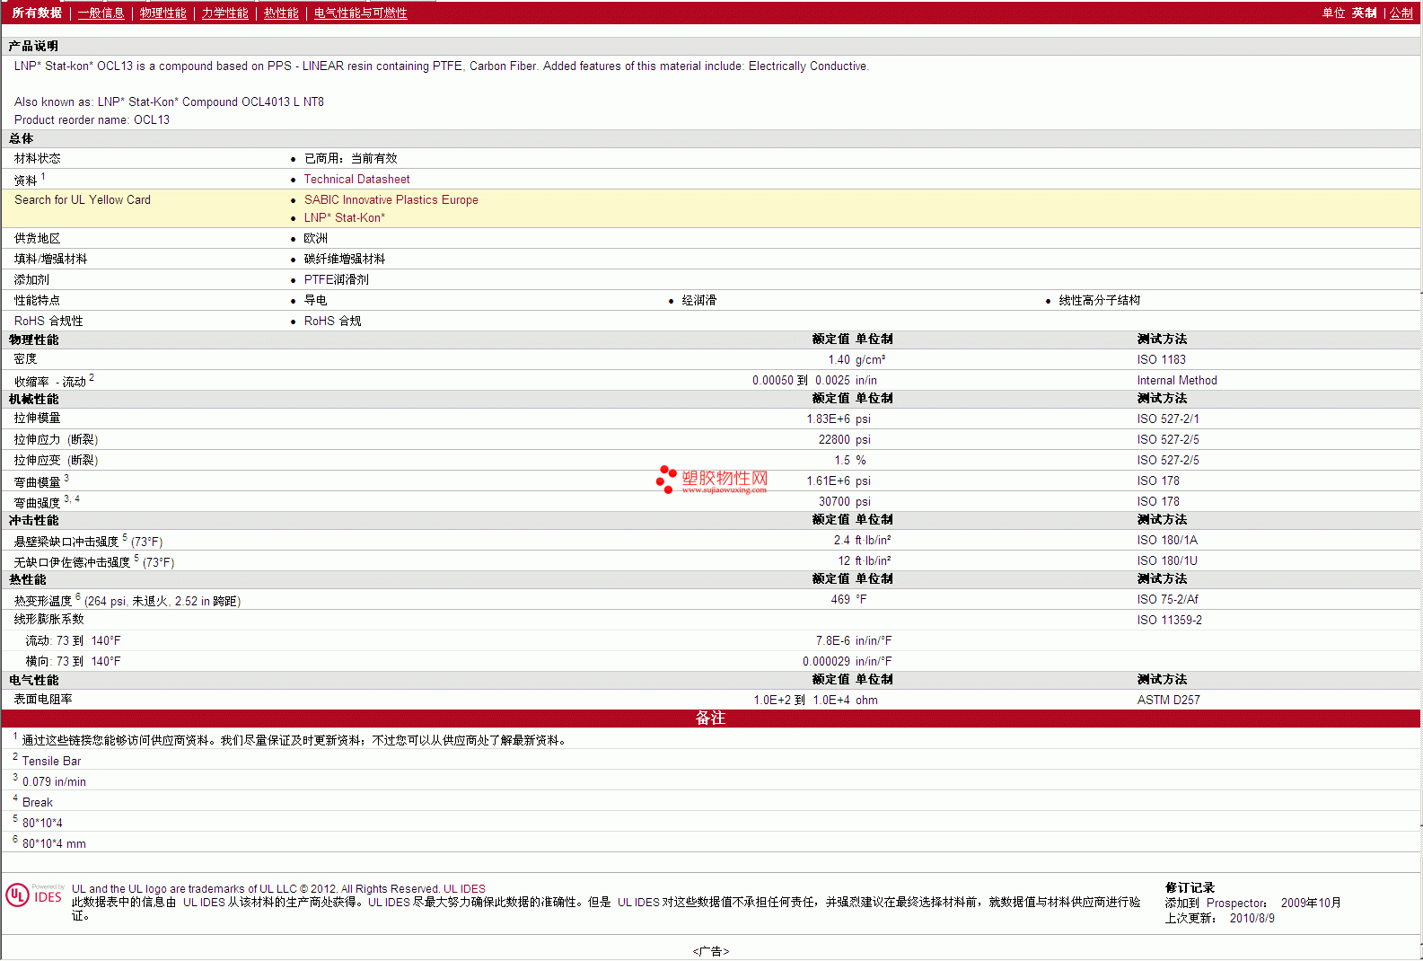Click the 总体 section header
Image resolution: width=1423 pixels, height=961 pixels.
click(x=21, y=138)
